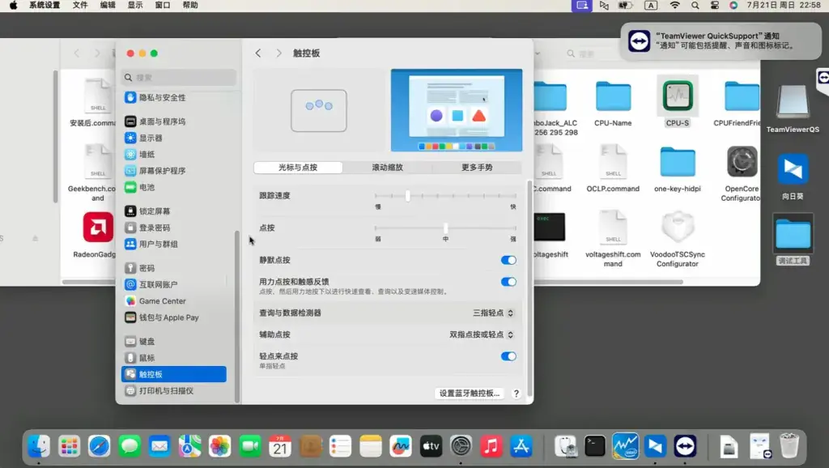The image size is (829, 468).
Task: Click the TeamViewer QuickSupport notification
Action: coord(721,40)
